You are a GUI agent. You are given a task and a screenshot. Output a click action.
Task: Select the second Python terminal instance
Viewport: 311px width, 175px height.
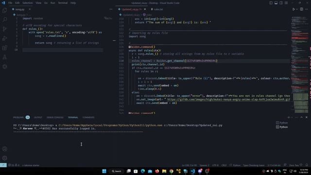pyautogui.click(x=282, y=127)
